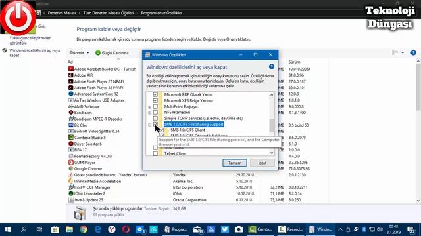Toggle SMB 1.0/CIFS Client checkbox

tap(161, 130)
